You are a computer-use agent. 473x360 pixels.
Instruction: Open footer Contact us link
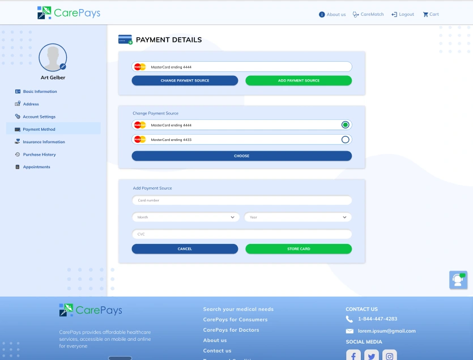[x=217, y=350]
